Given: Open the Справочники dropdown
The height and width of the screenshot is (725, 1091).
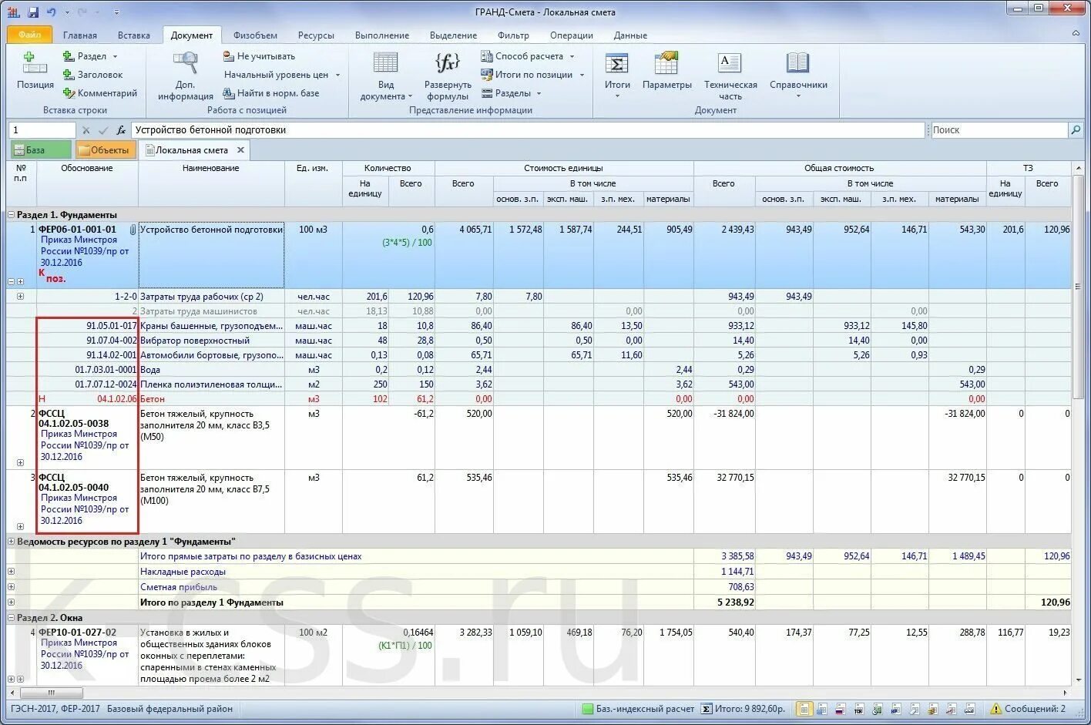Looking at the screenshot, I should pos(798,96).
